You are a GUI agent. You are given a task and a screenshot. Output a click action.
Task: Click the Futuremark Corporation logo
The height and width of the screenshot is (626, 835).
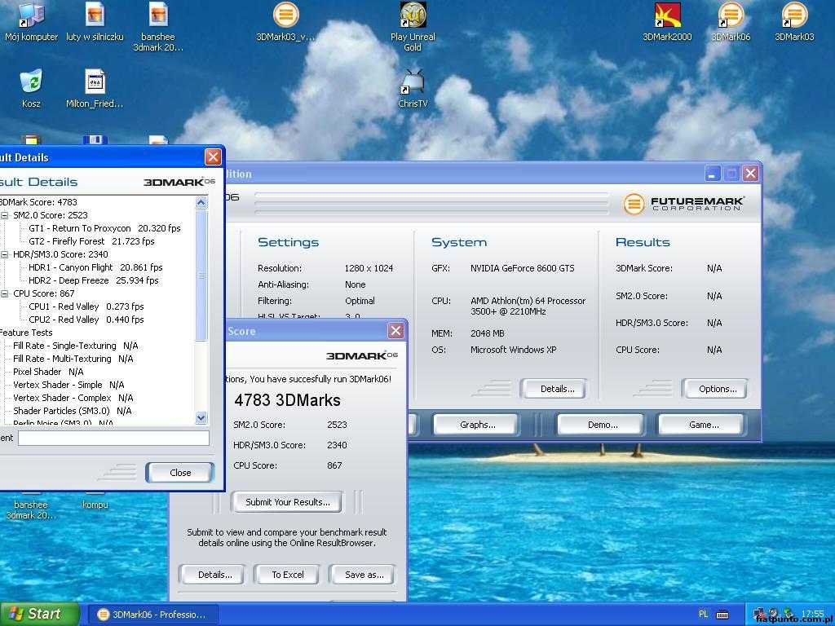(x=684, y=203)
